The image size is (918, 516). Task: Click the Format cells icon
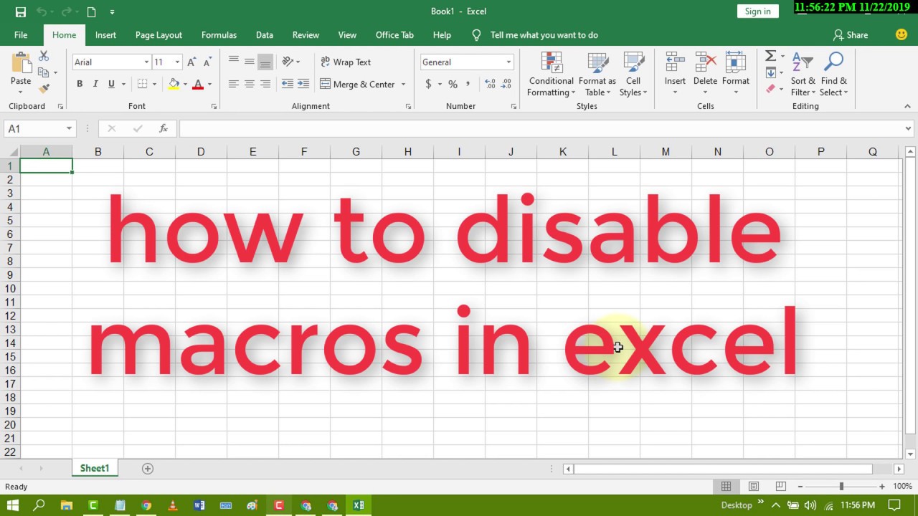(735, 62)
